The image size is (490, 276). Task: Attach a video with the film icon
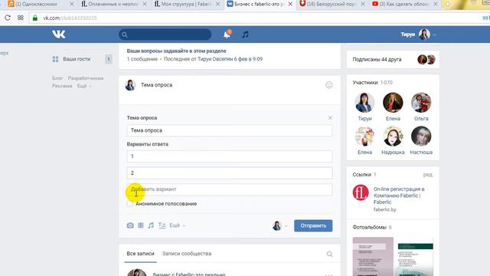[x=141, y=225]
